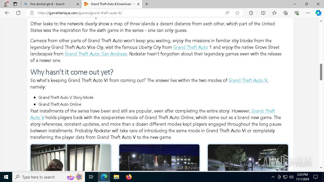Click the 'Grand Theft Auto Online' bullet item

tap(60, 104)
